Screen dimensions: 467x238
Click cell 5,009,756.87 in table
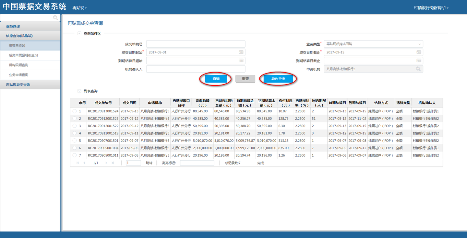click(245, 141)
